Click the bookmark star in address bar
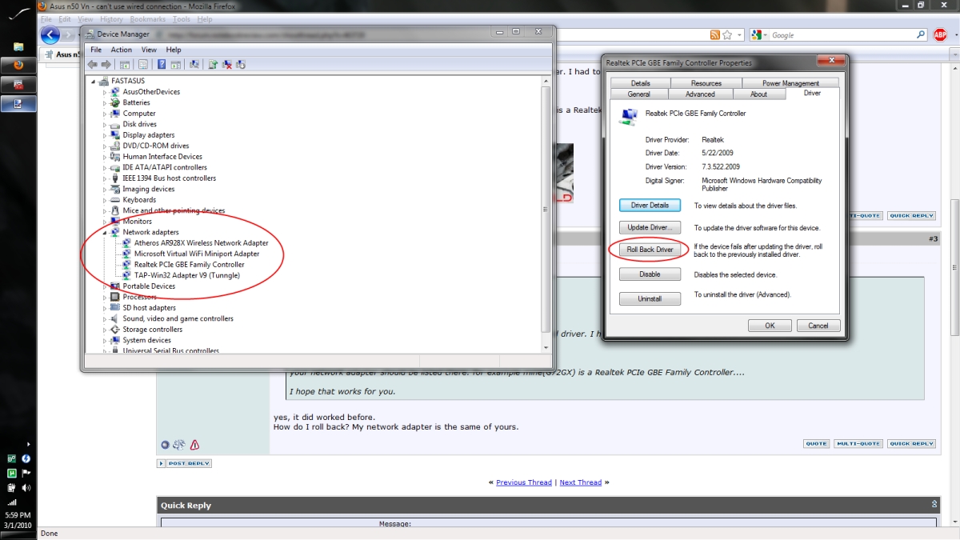 [x=727, y=35]
